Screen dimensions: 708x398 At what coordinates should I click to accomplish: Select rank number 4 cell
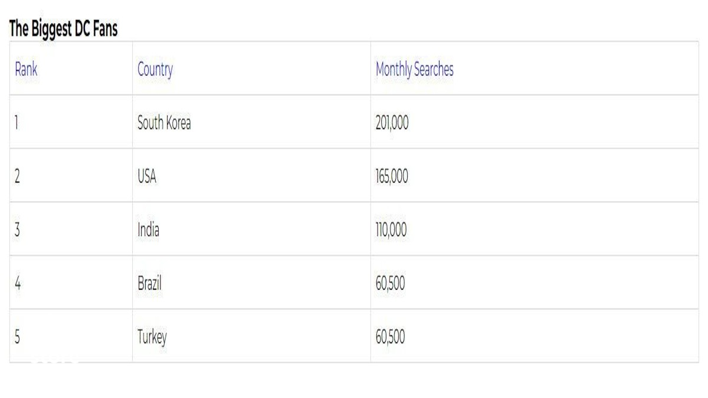click(x=18, y=284)
